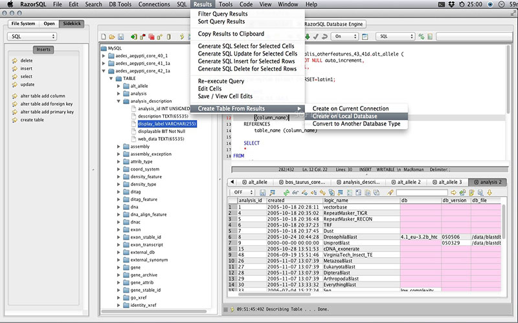The width and height of the screenshot is (518, 323).
Task: Click the logic_name column header
Action: coord(361,200)
